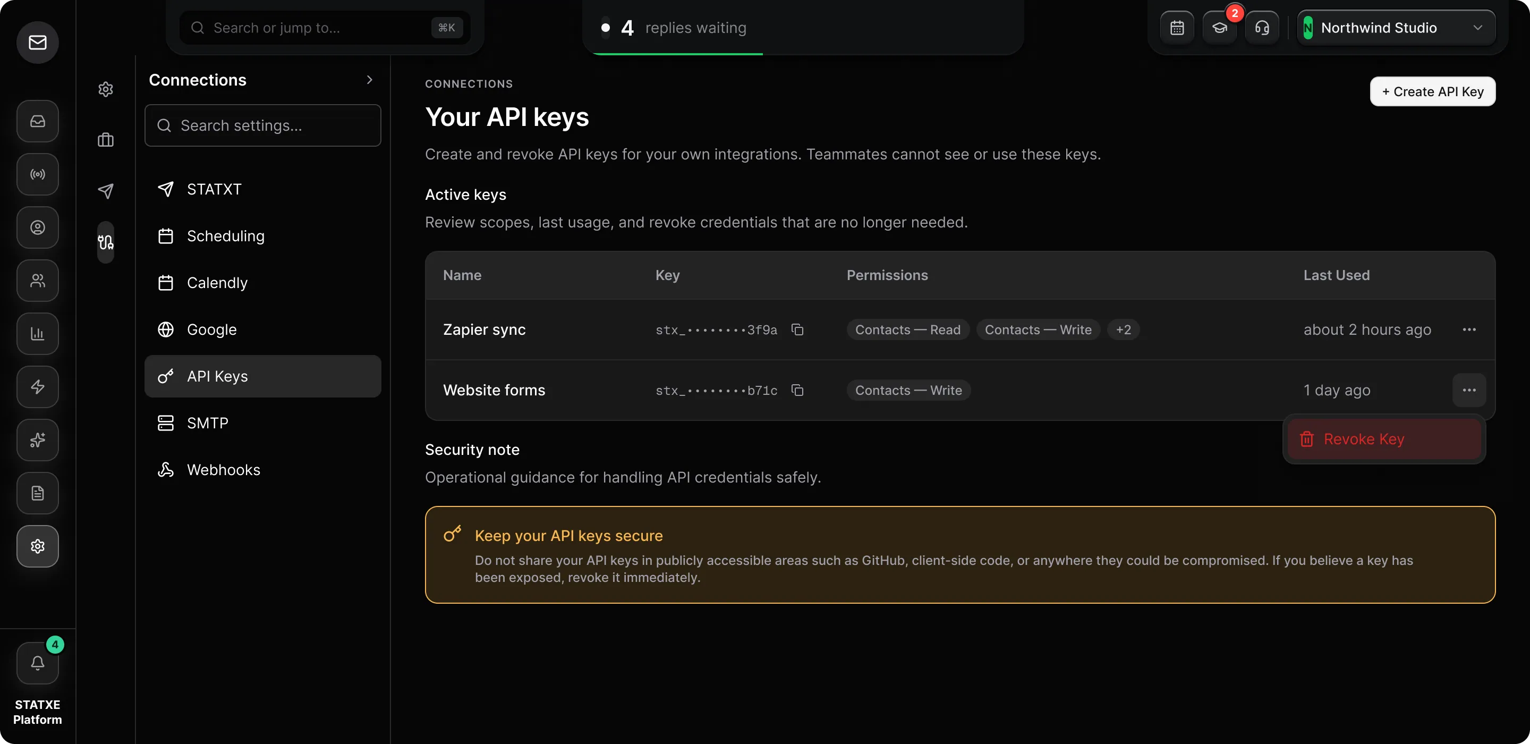Open the Inbox tray icon in left sidebar

[37, 121]
